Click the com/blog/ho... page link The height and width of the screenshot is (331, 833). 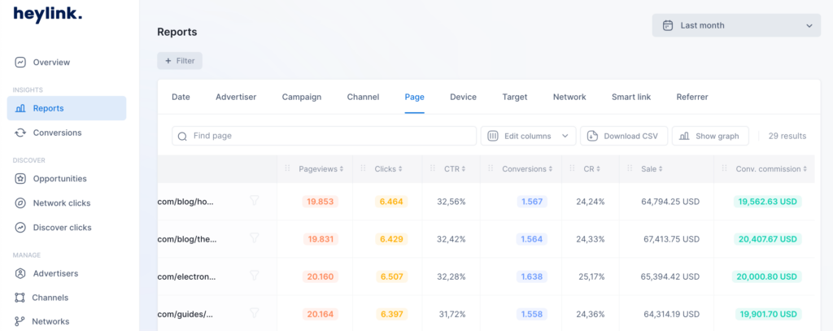(x=185, y=202)
